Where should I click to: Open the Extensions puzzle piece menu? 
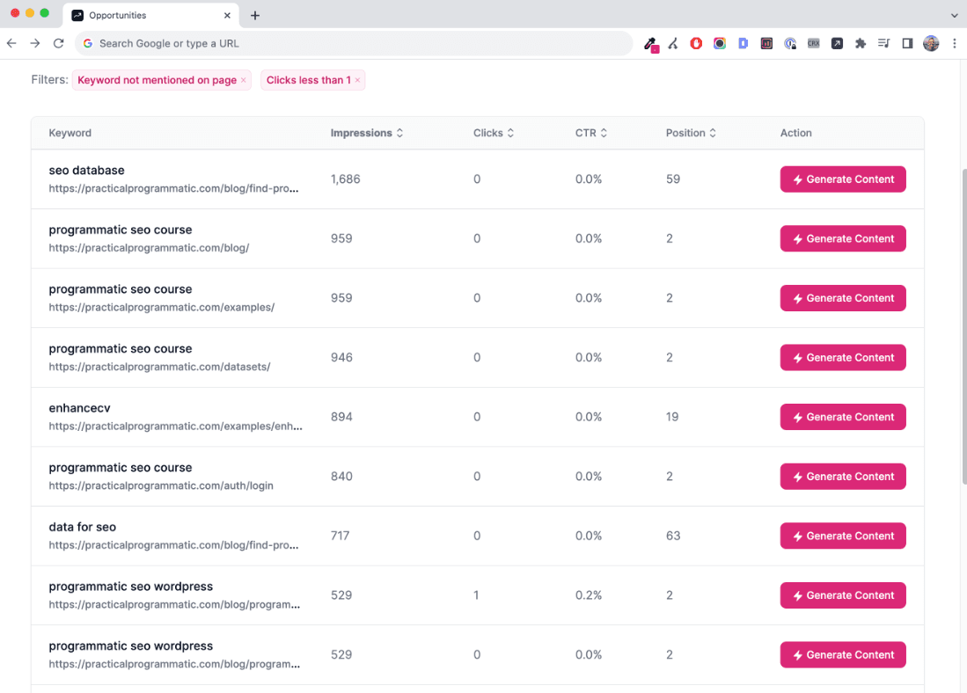click(x=861, y=43)
